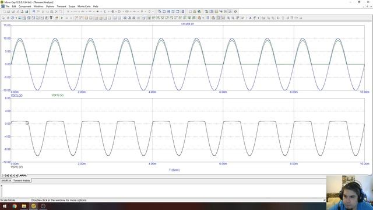Image resolution: width=373 pixels, height=210 pixels.
Task: Open Chrome from the taskbar
Action: [15, 206]
